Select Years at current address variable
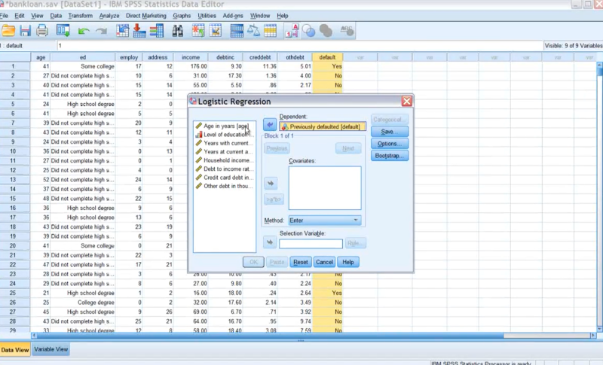The image size is (603, 365). point(225,151)
